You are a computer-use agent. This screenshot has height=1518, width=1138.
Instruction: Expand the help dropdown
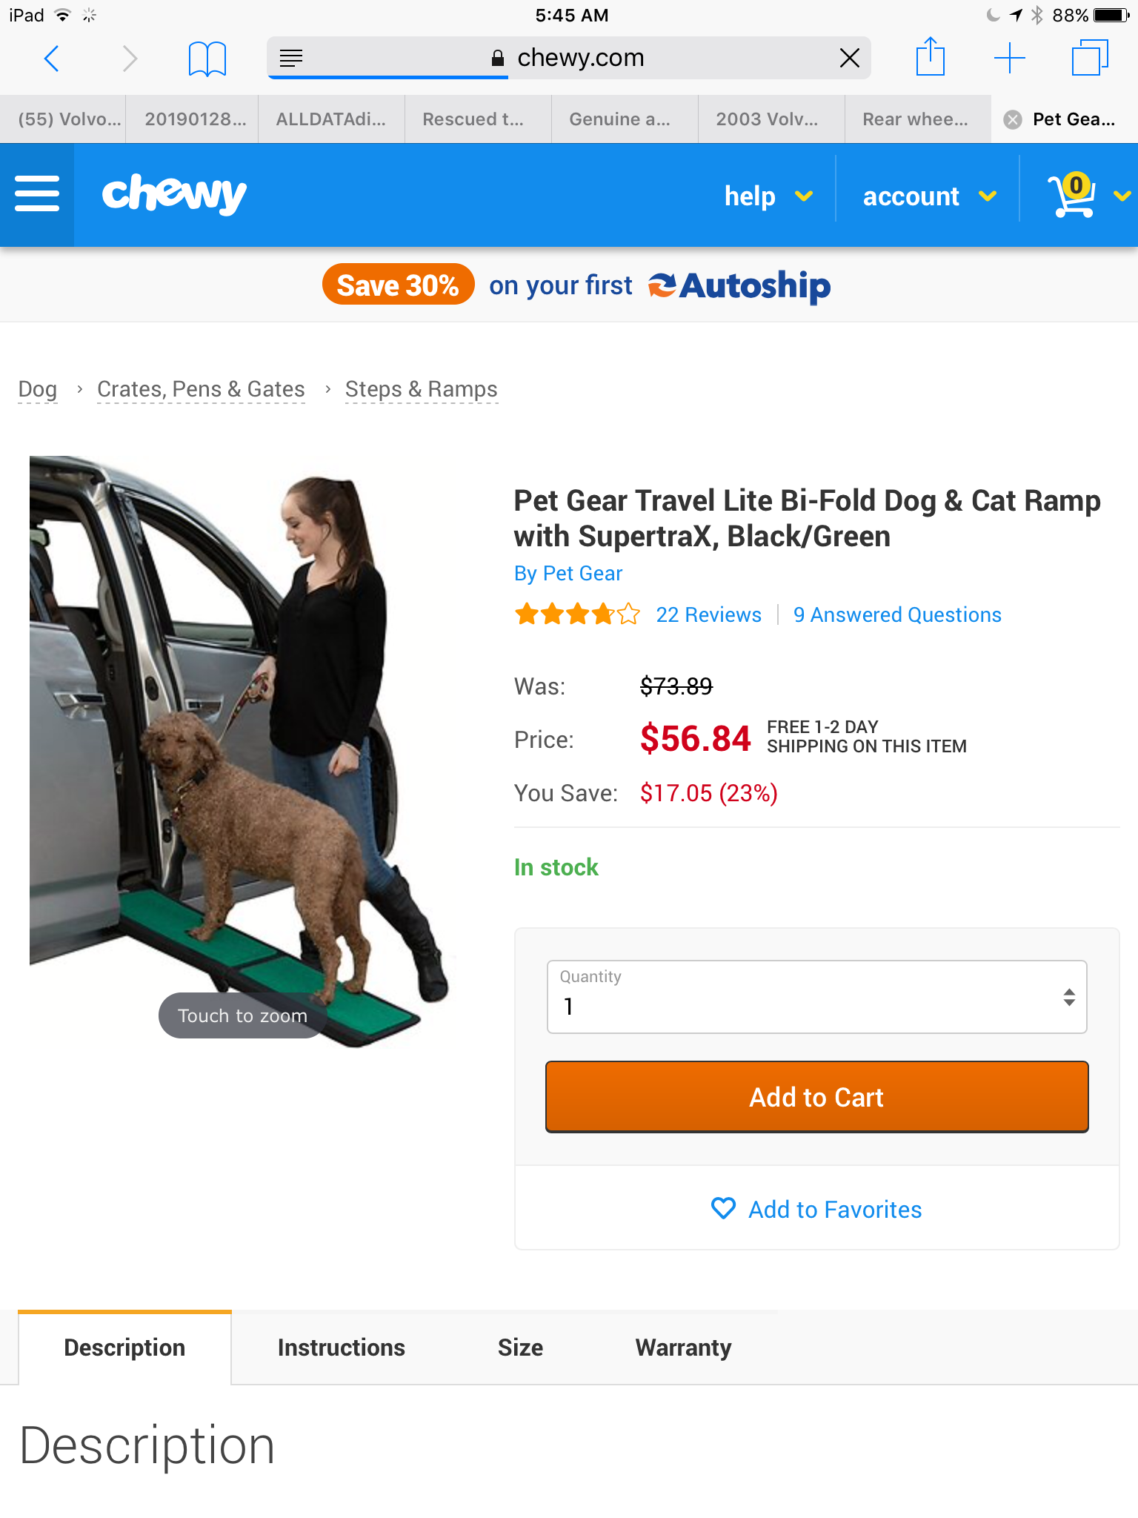[768, 196]
